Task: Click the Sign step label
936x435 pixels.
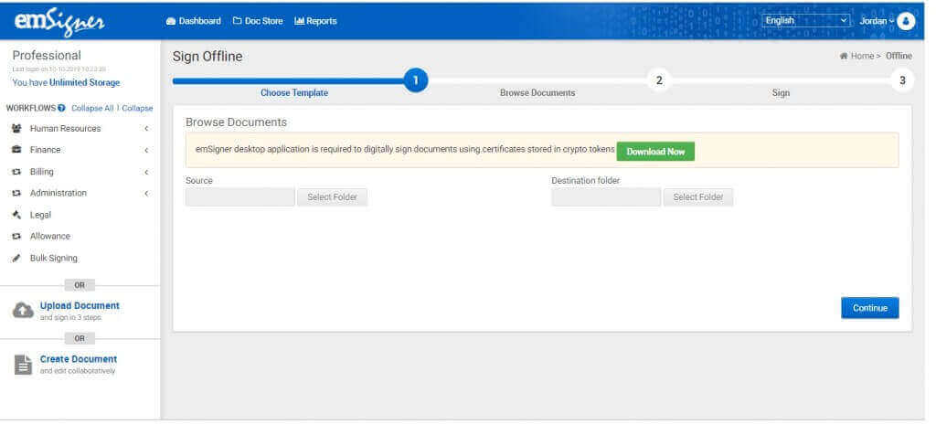Action: [781, 93]
